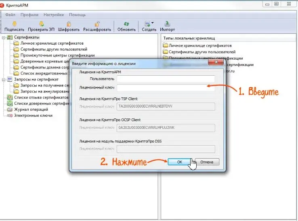Click the Обновить refresh icon
Viewport: 298px width, 221px height.
126,24
